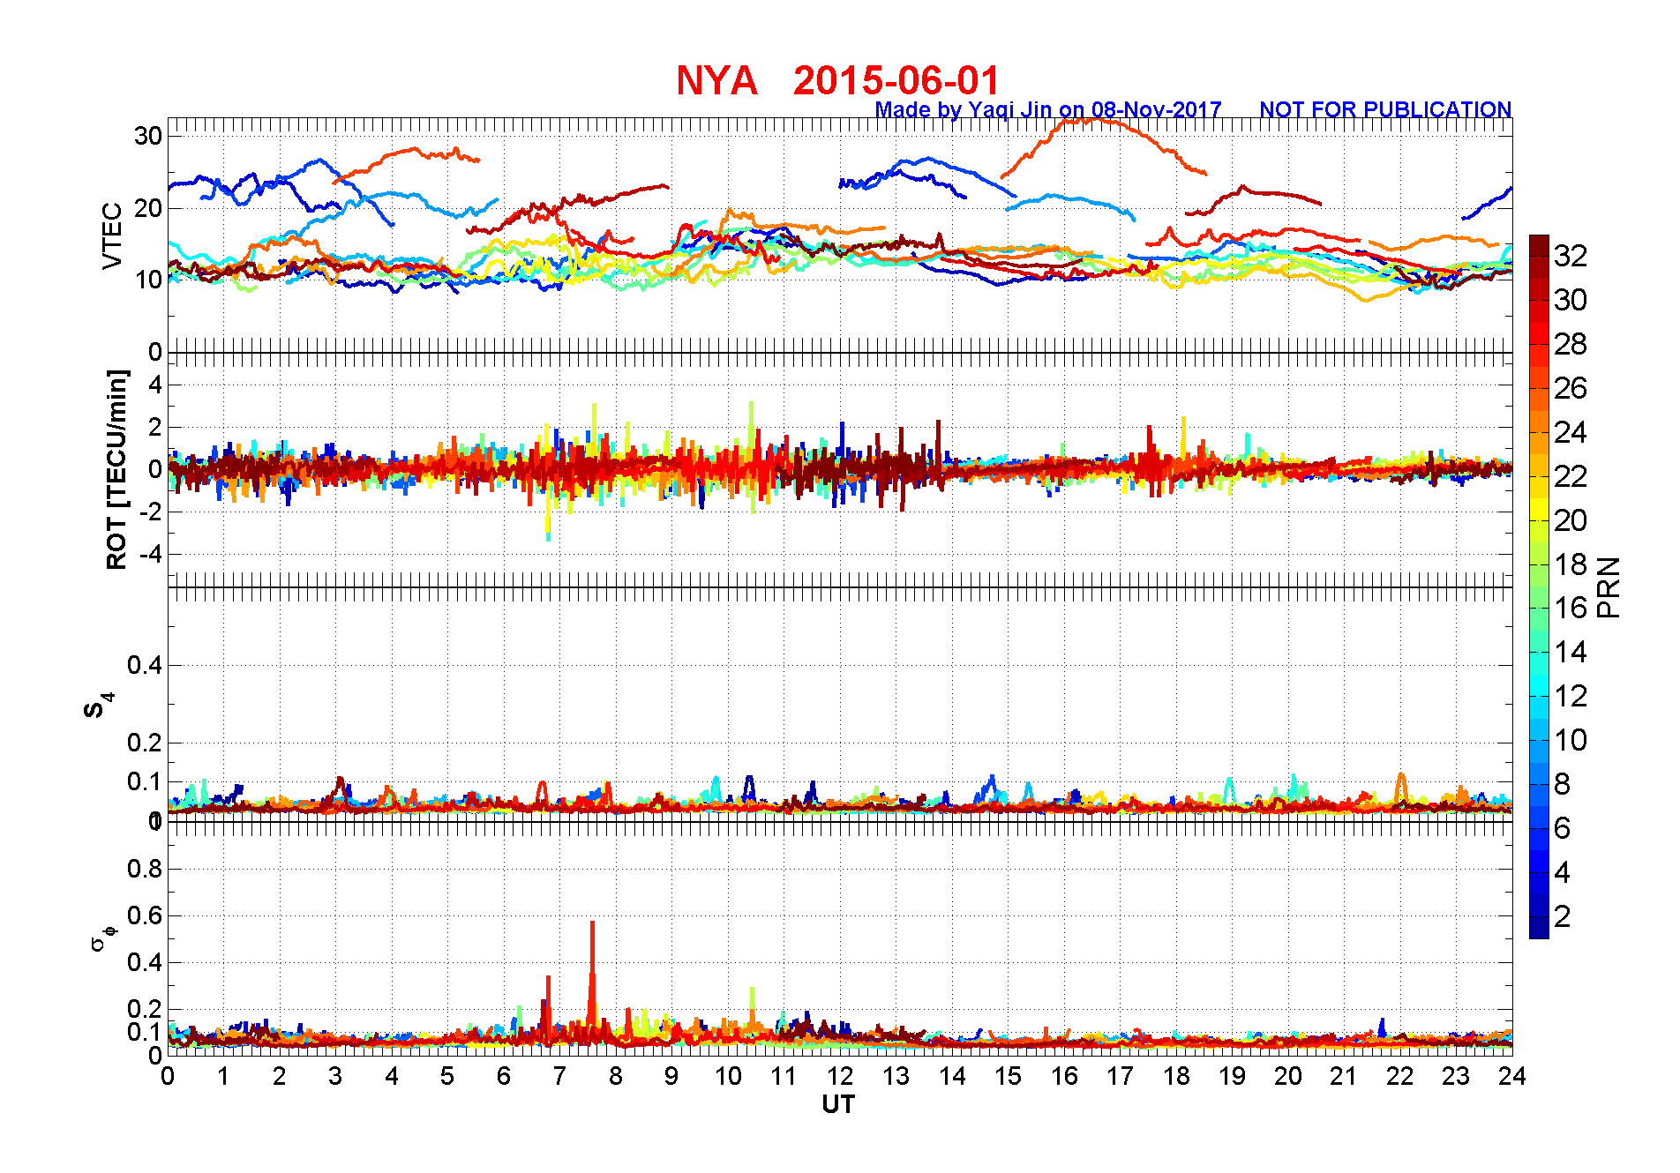The width and height of the screenshot is (1680, 1173).
Task: Select the "UT" x-axis label
Action: click(x=838, y=1104)
